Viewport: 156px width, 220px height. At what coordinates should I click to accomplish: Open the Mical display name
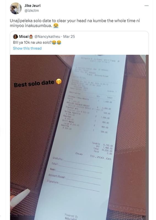click(24, 37)
